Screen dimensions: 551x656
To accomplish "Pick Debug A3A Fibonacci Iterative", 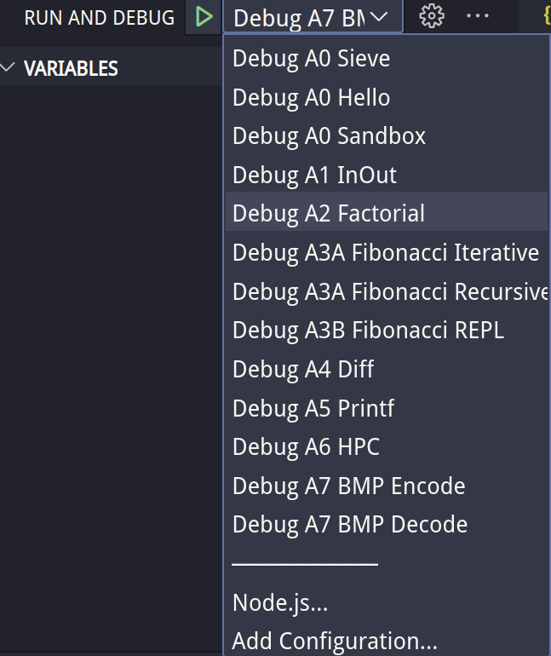I will pyautogui.click(x=385, y=253).
